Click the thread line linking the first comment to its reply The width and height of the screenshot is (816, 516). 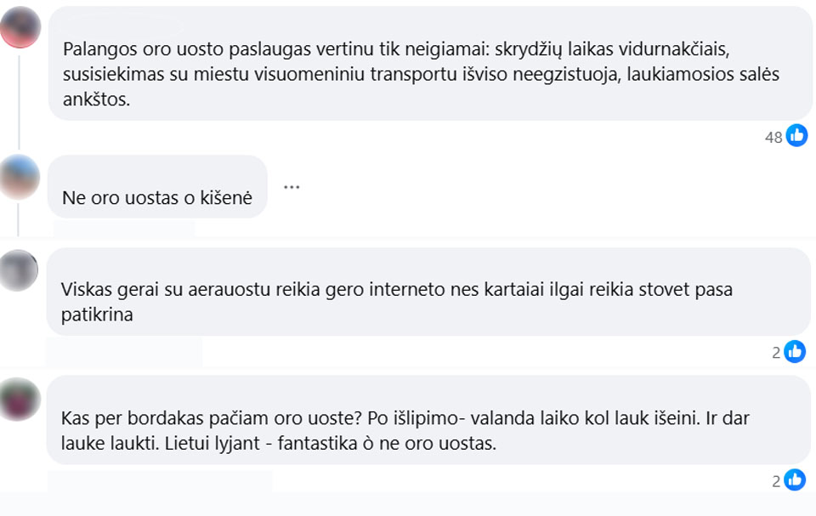[20, 100]
